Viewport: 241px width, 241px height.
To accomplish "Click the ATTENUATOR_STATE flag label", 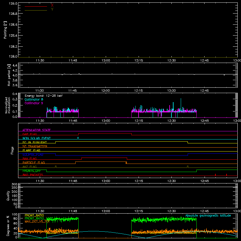I will 36,130.
